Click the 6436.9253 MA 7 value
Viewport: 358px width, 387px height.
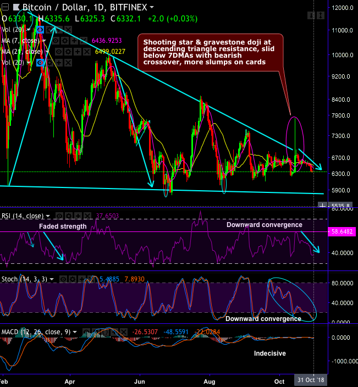[x=107, y=41]
